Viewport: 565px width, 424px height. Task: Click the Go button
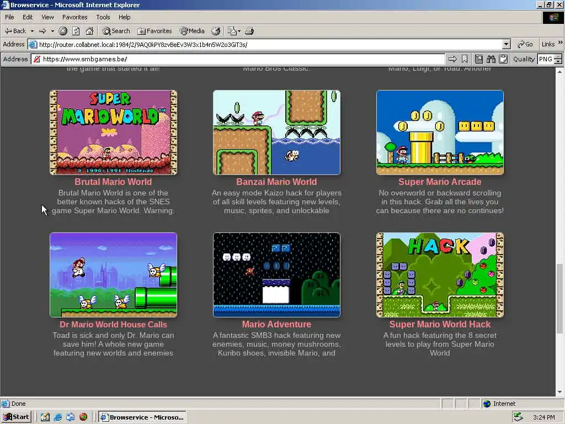coord(525,44)
